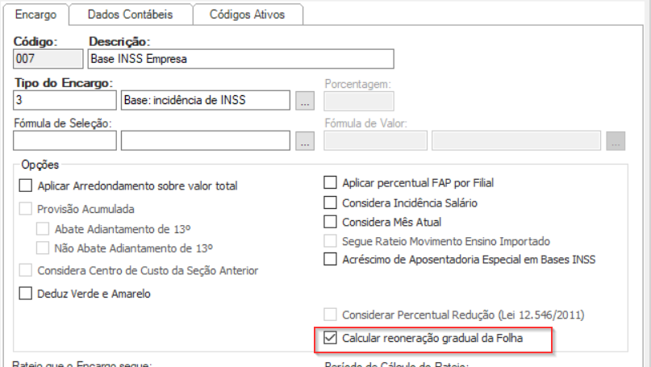Click the Tipo do Encargo lookup button
This screenshot has width=651, height=367.
(304, 101)
